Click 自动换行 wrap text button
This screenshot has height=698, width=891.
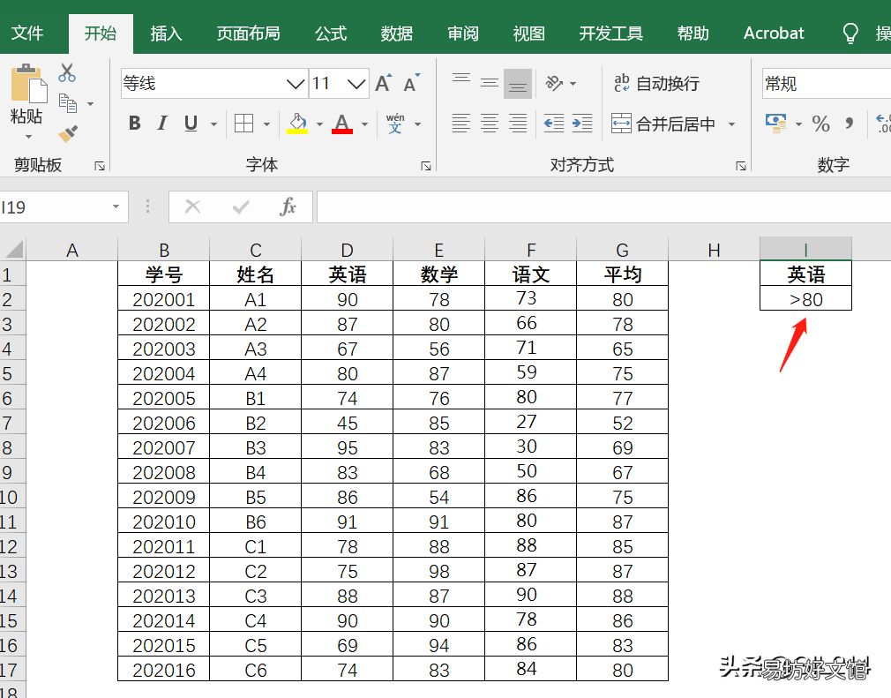[657, 84]
